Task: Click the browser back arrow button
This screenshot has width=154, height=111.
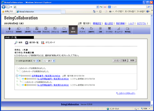Action: click(4, 7)
